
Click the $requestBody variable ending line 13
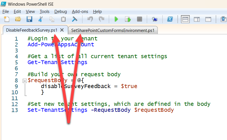(x=154, y=110)
